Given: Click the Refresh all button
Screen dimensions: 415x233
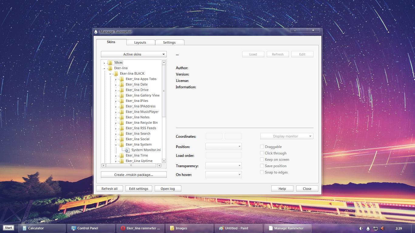Looking at the screenshot, I should [x=109, y=188].
